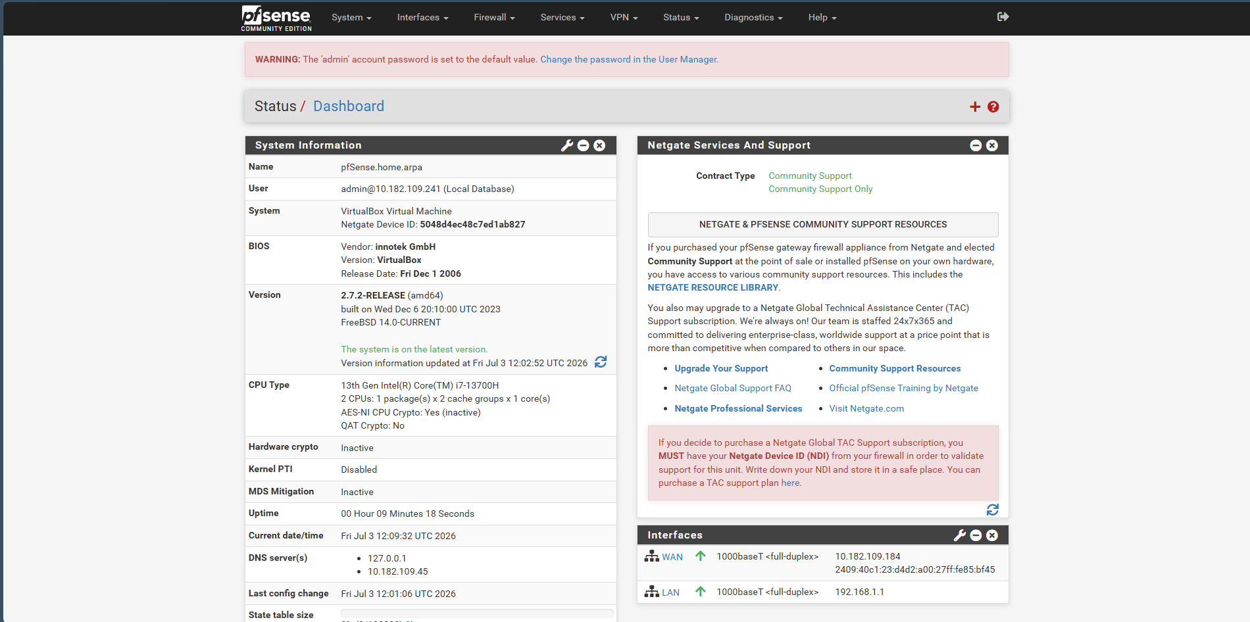Open the Help menu
The image size is (1250, 622).
pyautogui.click(x=822, y=18)
